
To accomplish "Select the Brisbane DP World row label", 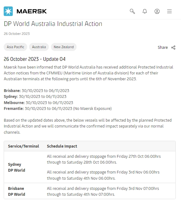I will coord(16,191).
